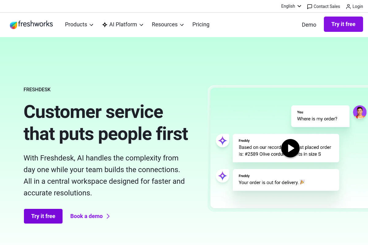Screen dimensions: 368x245
Task: Click the paragraph beginning 'With Freshdesk, AI handles'
Action: coord(104,175)
